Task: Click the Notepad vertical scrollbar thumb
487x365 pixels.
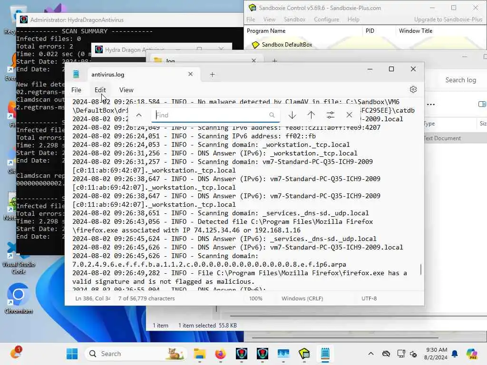Action: click(x=421, y=269)
